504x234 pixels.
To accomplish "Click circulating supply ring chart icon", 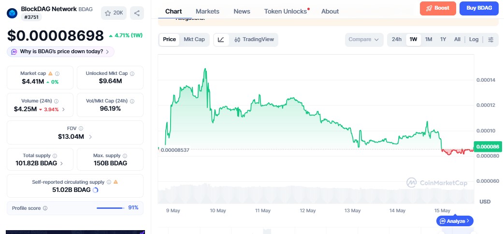I will coord(95,190).
